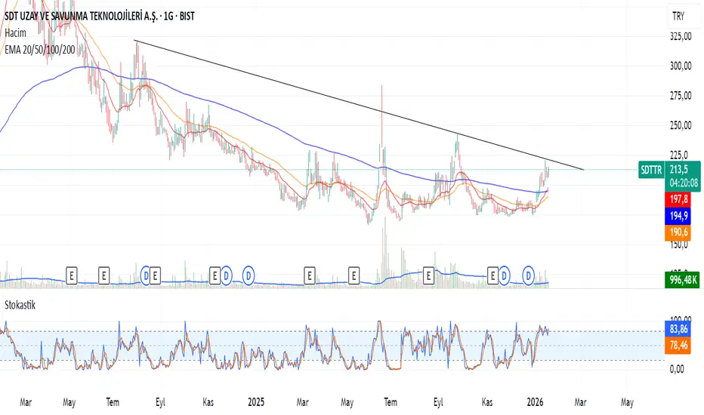Open the E earnings marker before Eyl 2025
The width and height of the screenshot is (704, 415).
coord(428,275)
